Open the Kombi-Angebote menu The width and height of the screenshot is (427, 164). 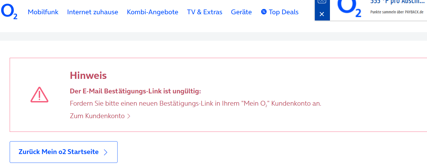click(x=153, y=12)
